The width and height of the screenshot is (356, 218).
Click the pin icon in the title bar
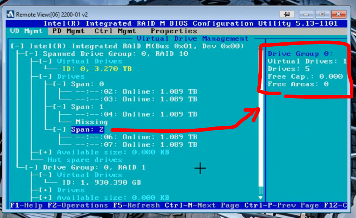[x=287, y=14]
